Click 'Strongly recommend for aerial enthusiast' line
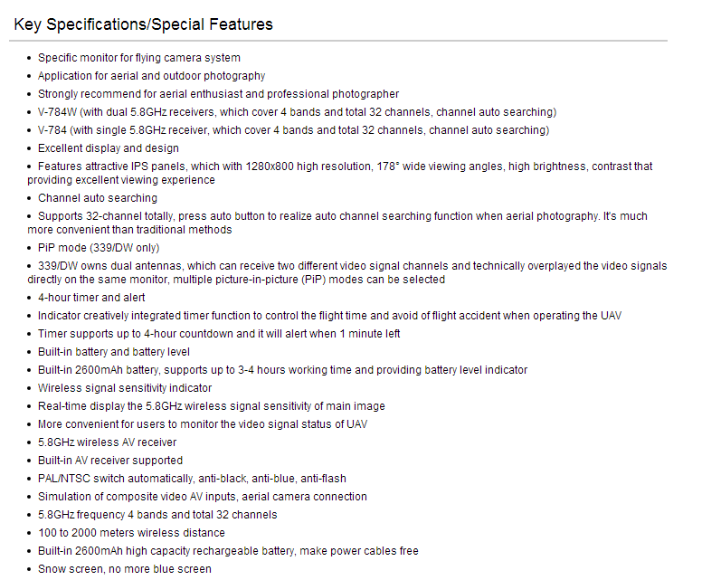This screenshot has width=702, height=580. pyautogui.click(x=219, y=94)
